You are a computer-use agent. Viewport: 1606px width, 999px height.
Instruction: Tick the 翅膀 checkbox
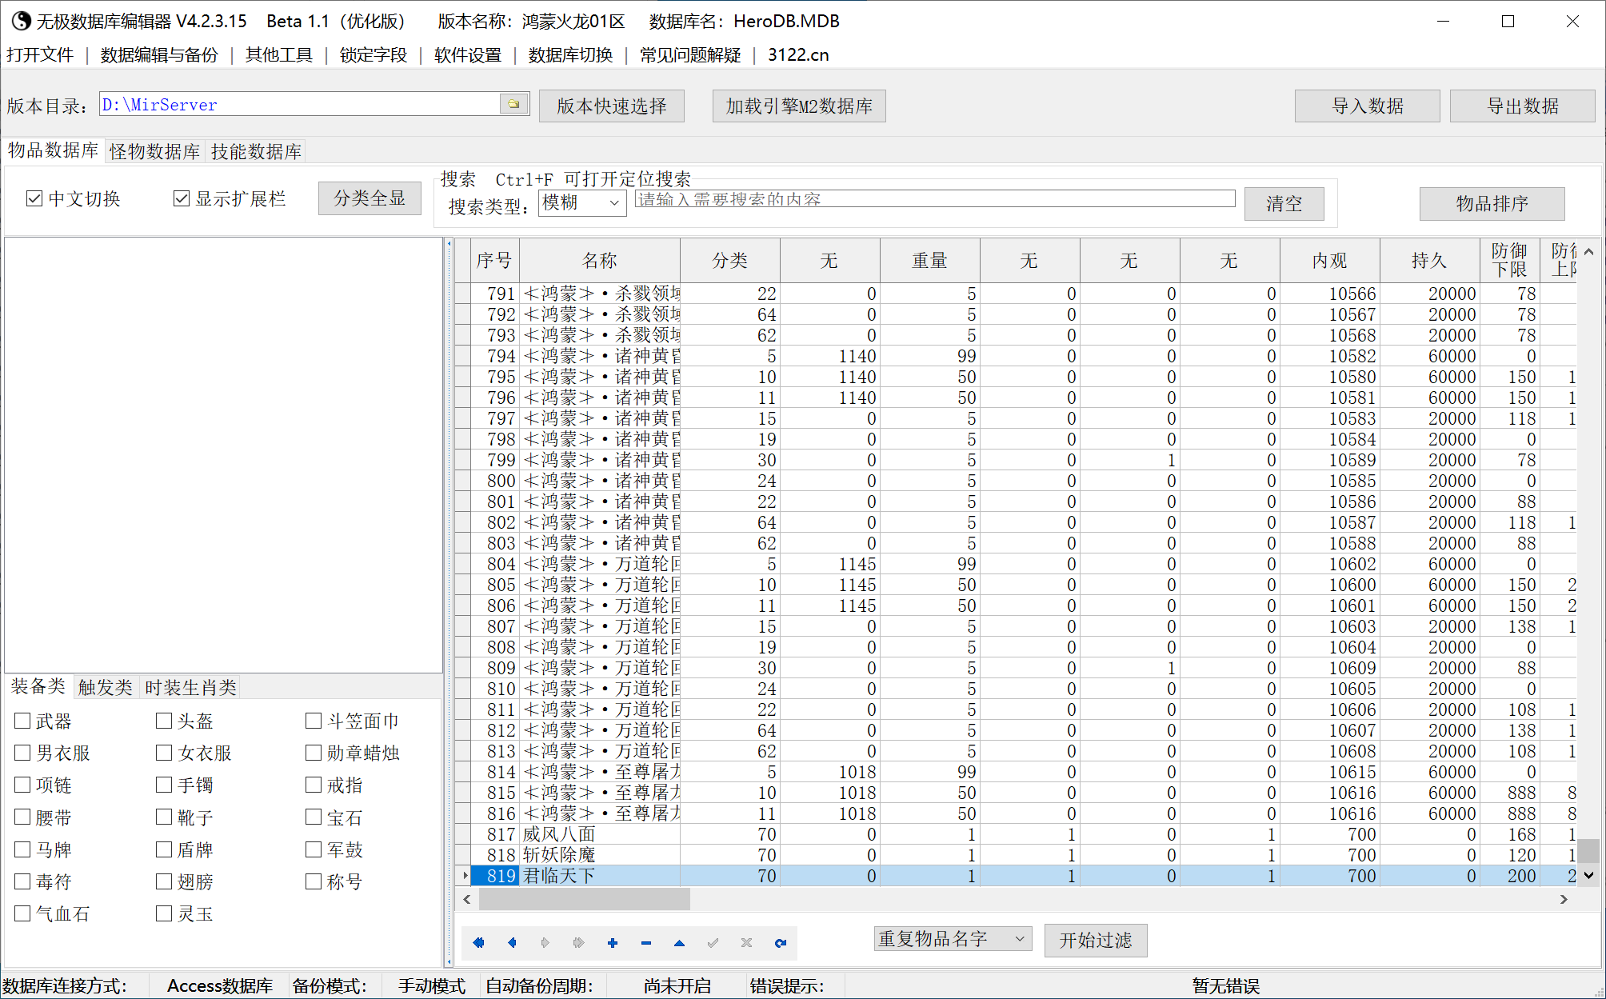click(164, 881)
